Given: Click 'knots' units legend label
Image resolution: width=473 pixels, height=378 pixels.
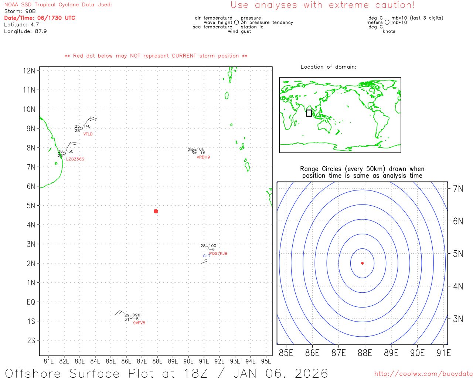Looking at the screenshot, I should click(389, 31).
